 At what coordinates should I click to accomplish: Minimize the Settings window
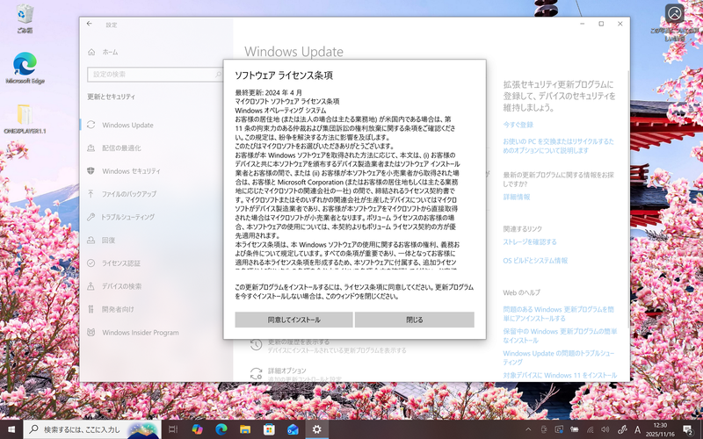[x=582, y=24]
